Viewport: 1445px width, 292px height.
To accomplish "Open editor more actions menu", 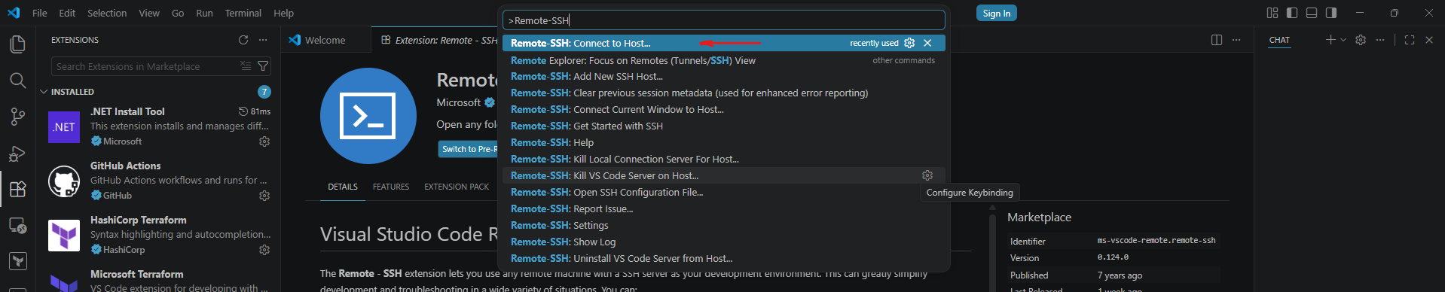I will pyautogui.click(x=1236, y=40).
